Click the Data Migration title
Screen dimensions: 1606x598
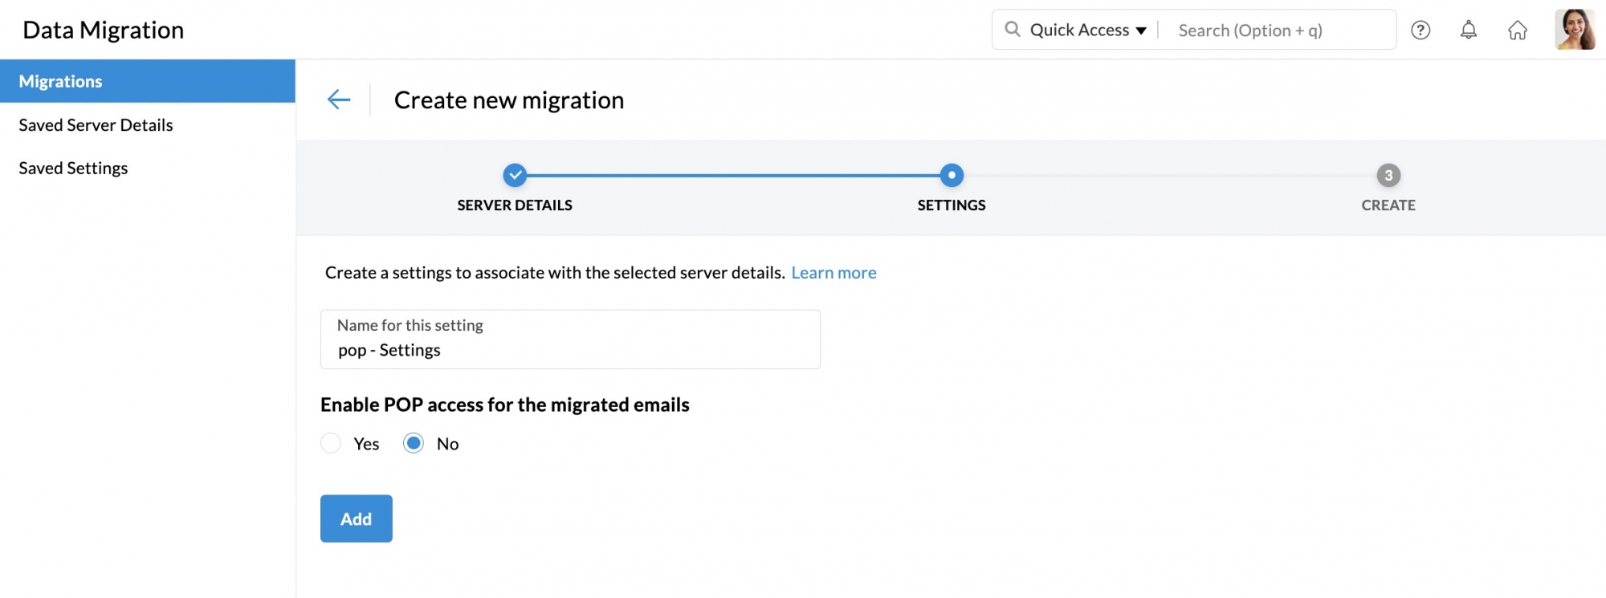click(104, 30)
